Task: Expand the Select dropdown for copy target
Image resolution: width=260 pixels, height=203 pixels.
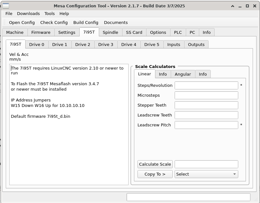Action: (206, 174)
